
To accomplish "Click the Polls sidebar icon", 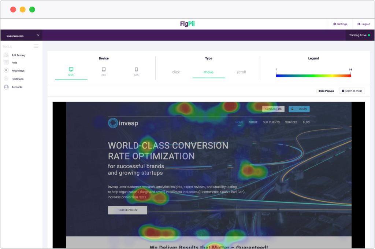I will click(x=6, y=63).
